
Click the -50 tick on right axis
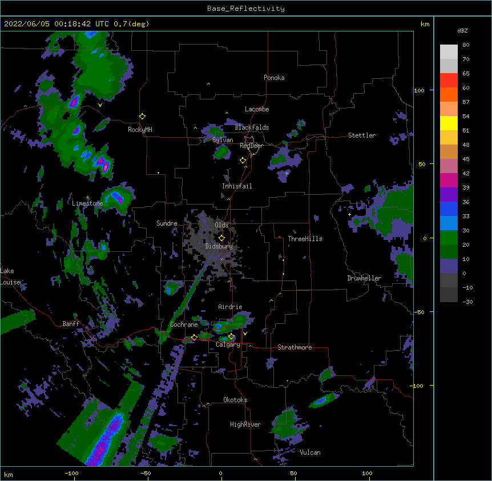click(419, 312)
